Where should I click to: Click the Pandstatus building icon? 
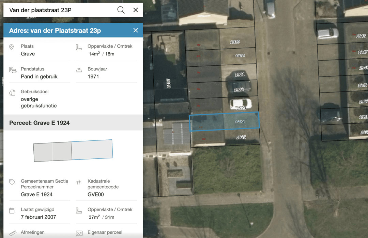pos(13,70)
